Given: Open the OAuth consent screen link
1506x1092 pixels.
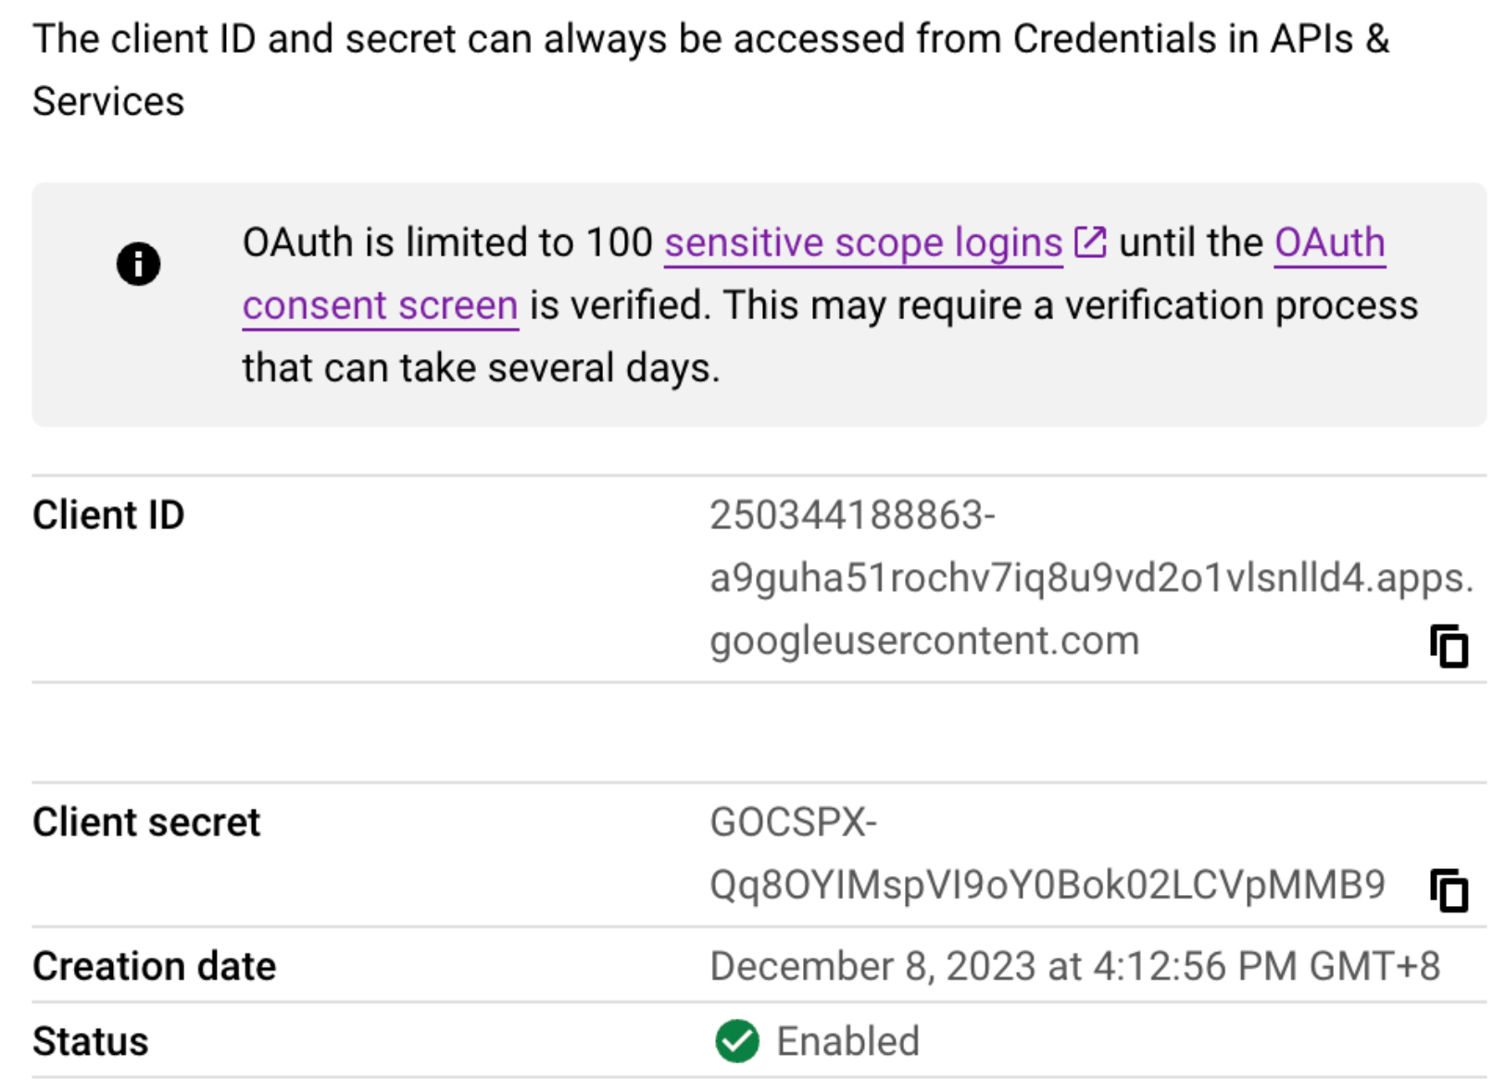Looking at the screenshot, I should point(1330,242).
